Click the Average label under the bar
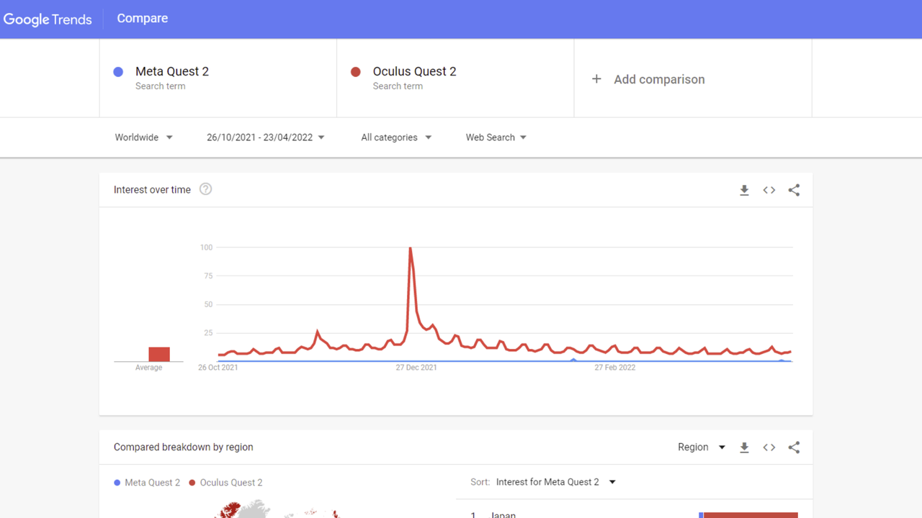Viewport: 922px width, 518px height. [149, 368]
